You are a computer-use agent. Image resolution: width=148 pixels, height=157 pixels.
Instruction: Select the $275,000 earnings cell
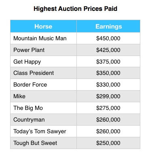click(108, 108)
